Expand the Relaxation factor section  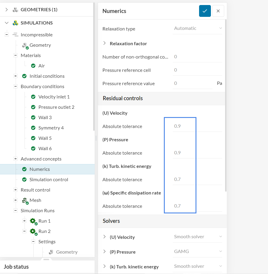tap(104, 43)
